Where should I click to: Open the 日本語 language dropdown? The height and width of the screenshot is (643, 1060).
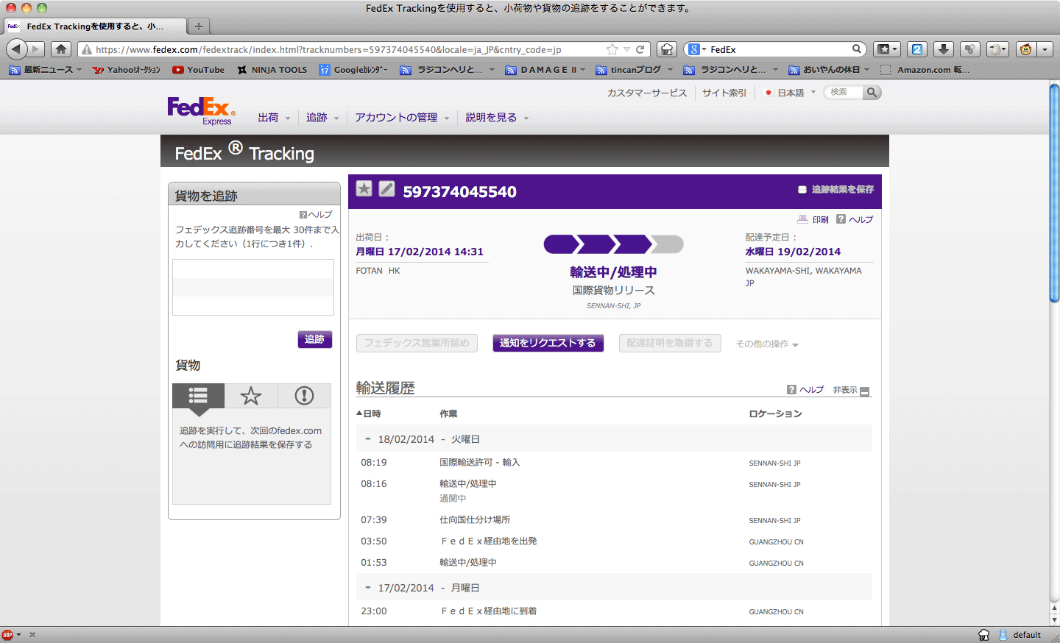coord(791,93)
